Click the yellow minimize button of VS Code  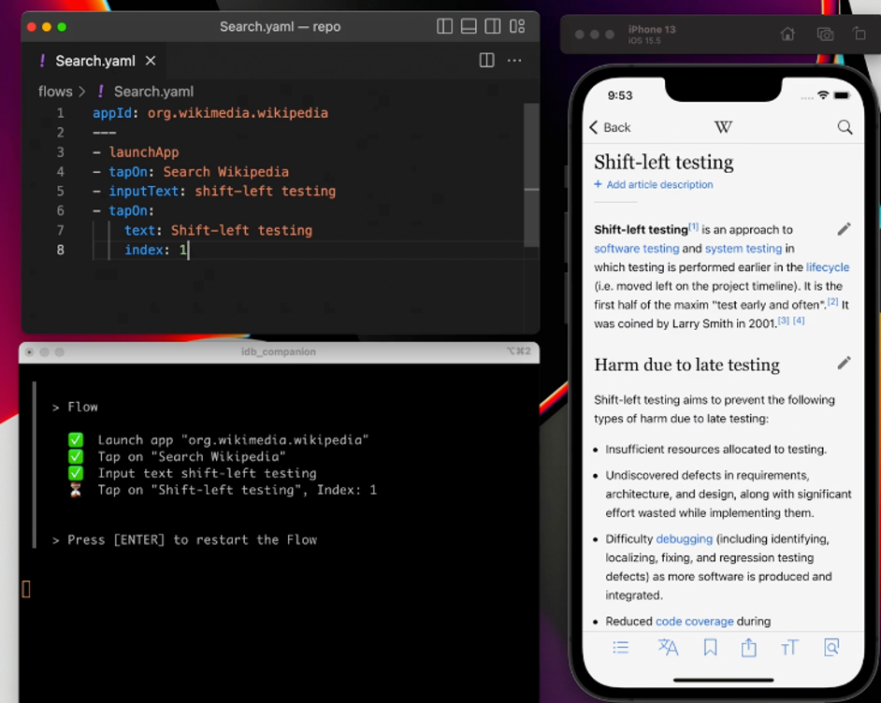tap(47, 27)
